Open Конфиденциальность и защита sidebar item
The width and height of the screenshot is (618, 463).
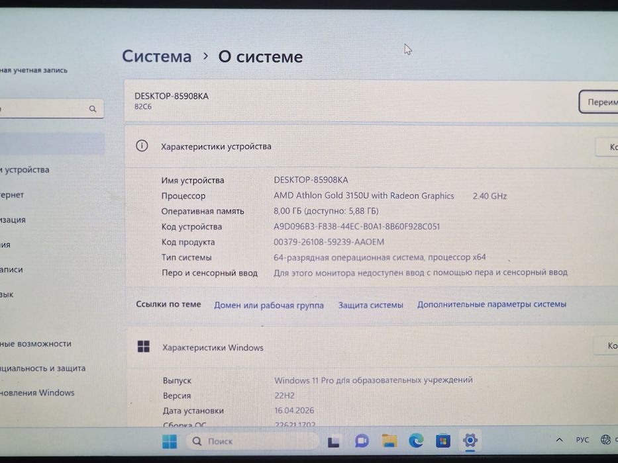(42, 368)
